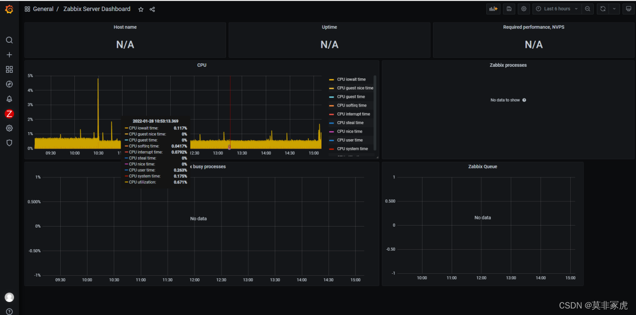Open the user profile avatar
The image size is (636, 315).
click(x=9, y=297)
